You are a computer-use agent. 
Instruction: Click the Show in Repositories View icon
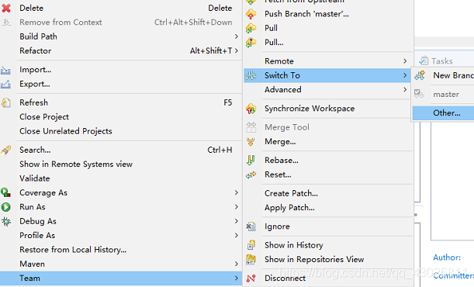[x=251, y=260]
